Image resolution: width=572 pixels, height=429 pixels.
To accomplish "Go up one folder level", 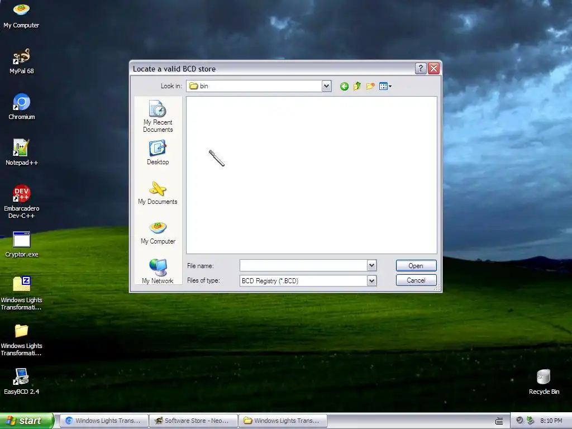I will (357, 86).
